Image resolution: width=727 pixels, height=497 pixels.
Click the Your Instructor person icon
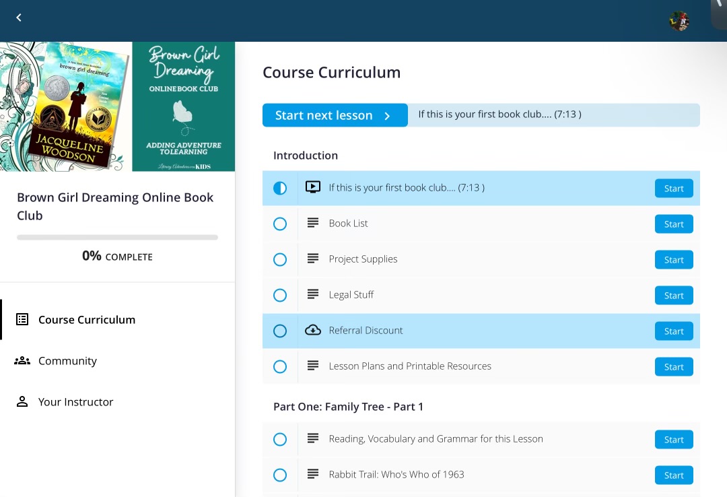point(22,402)
